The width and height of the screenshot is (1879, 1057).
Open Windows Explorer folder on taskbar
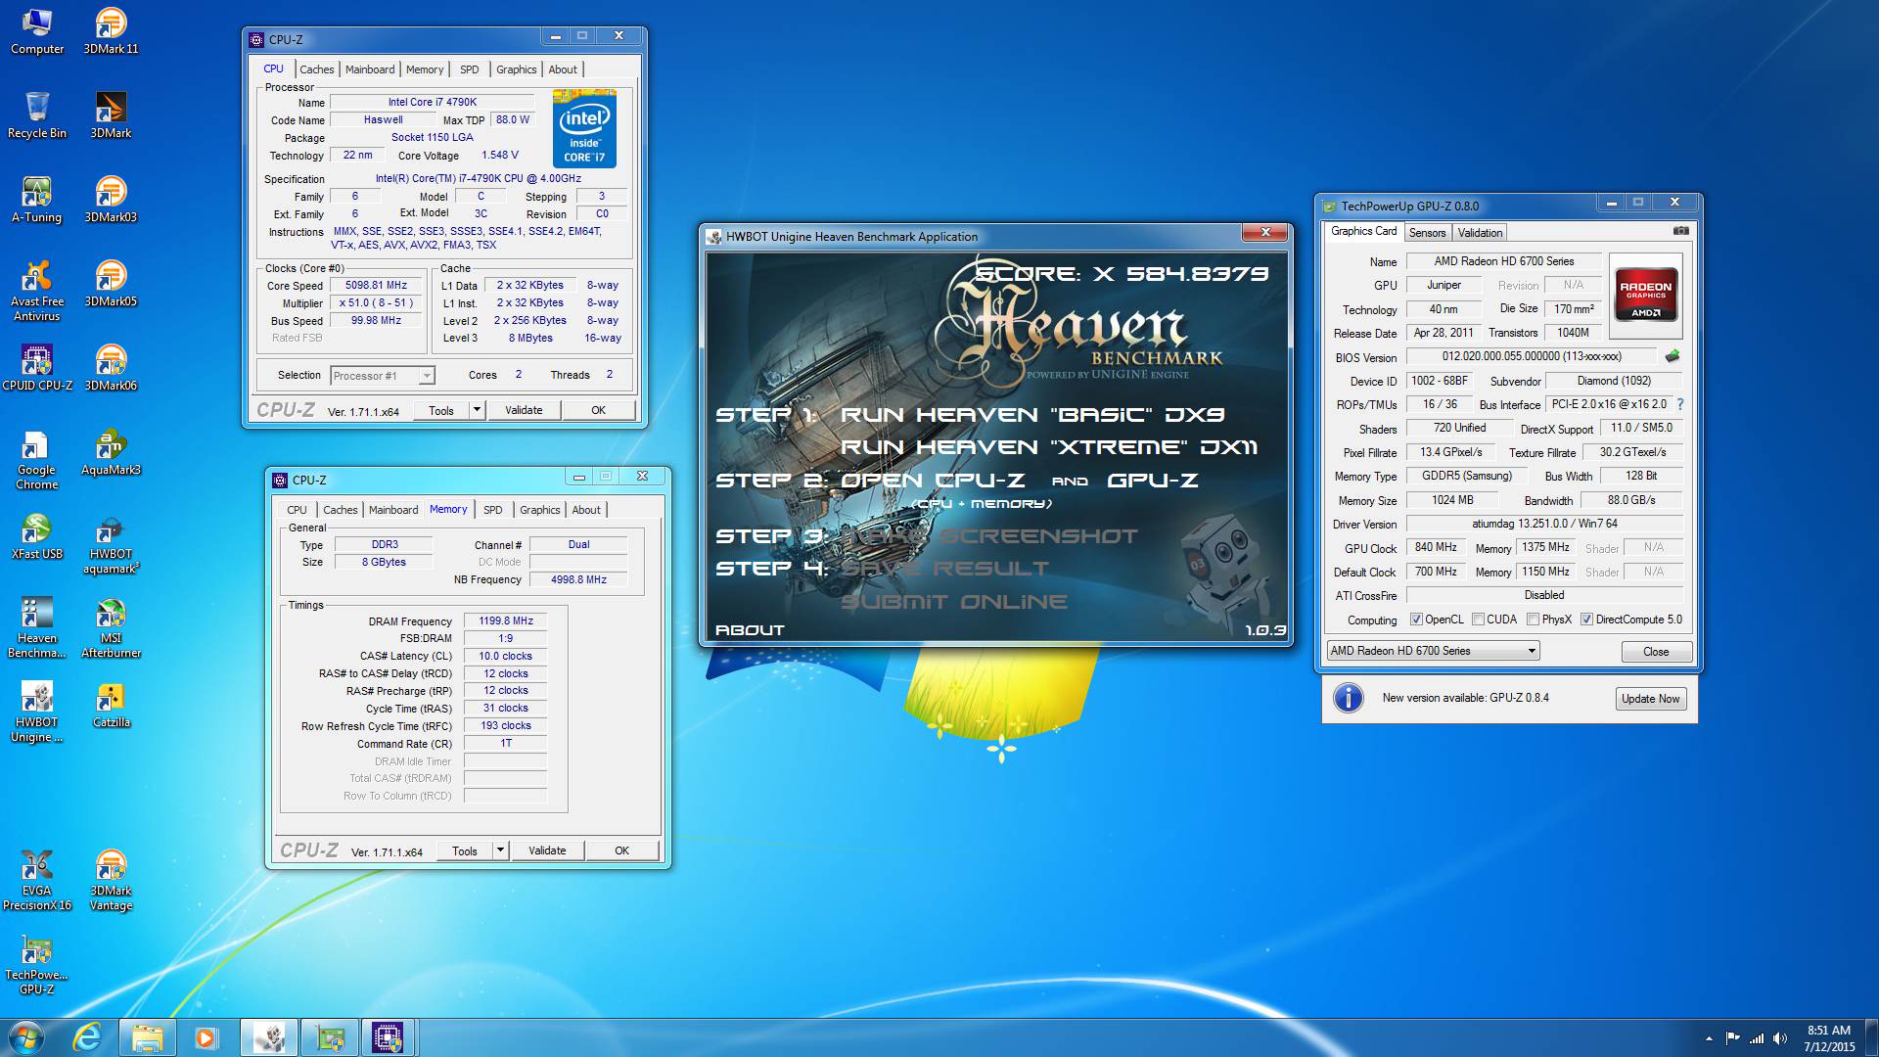(x=147, y=1037)
